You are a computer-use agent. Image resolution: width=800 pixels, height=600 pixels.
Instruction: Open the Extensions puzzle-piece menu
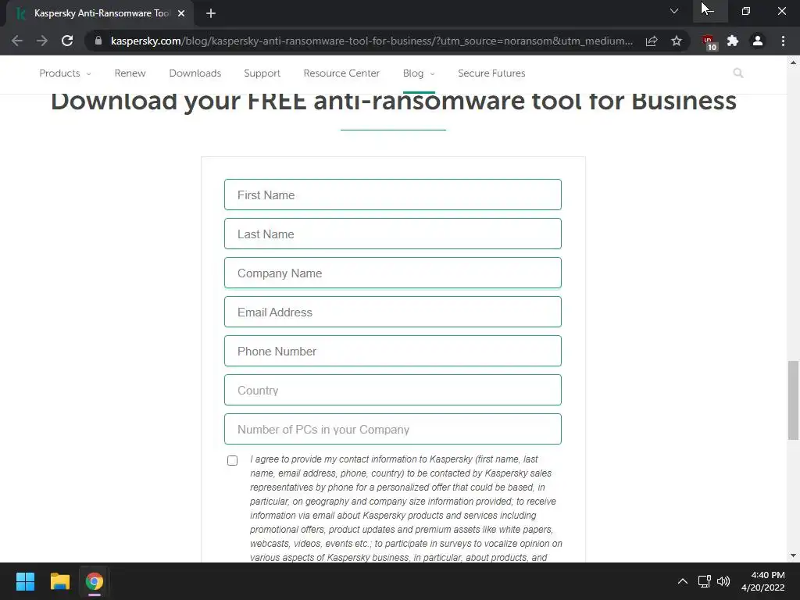733,41
